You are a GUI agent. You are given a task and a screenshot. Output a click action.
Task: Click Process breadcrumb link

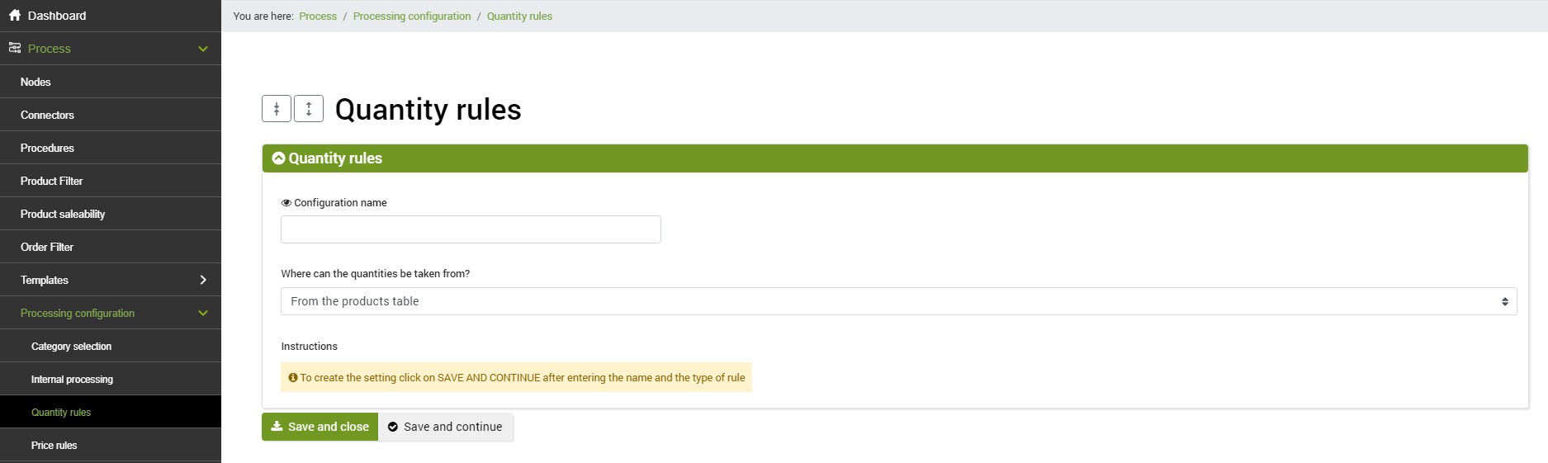point(318,16)
